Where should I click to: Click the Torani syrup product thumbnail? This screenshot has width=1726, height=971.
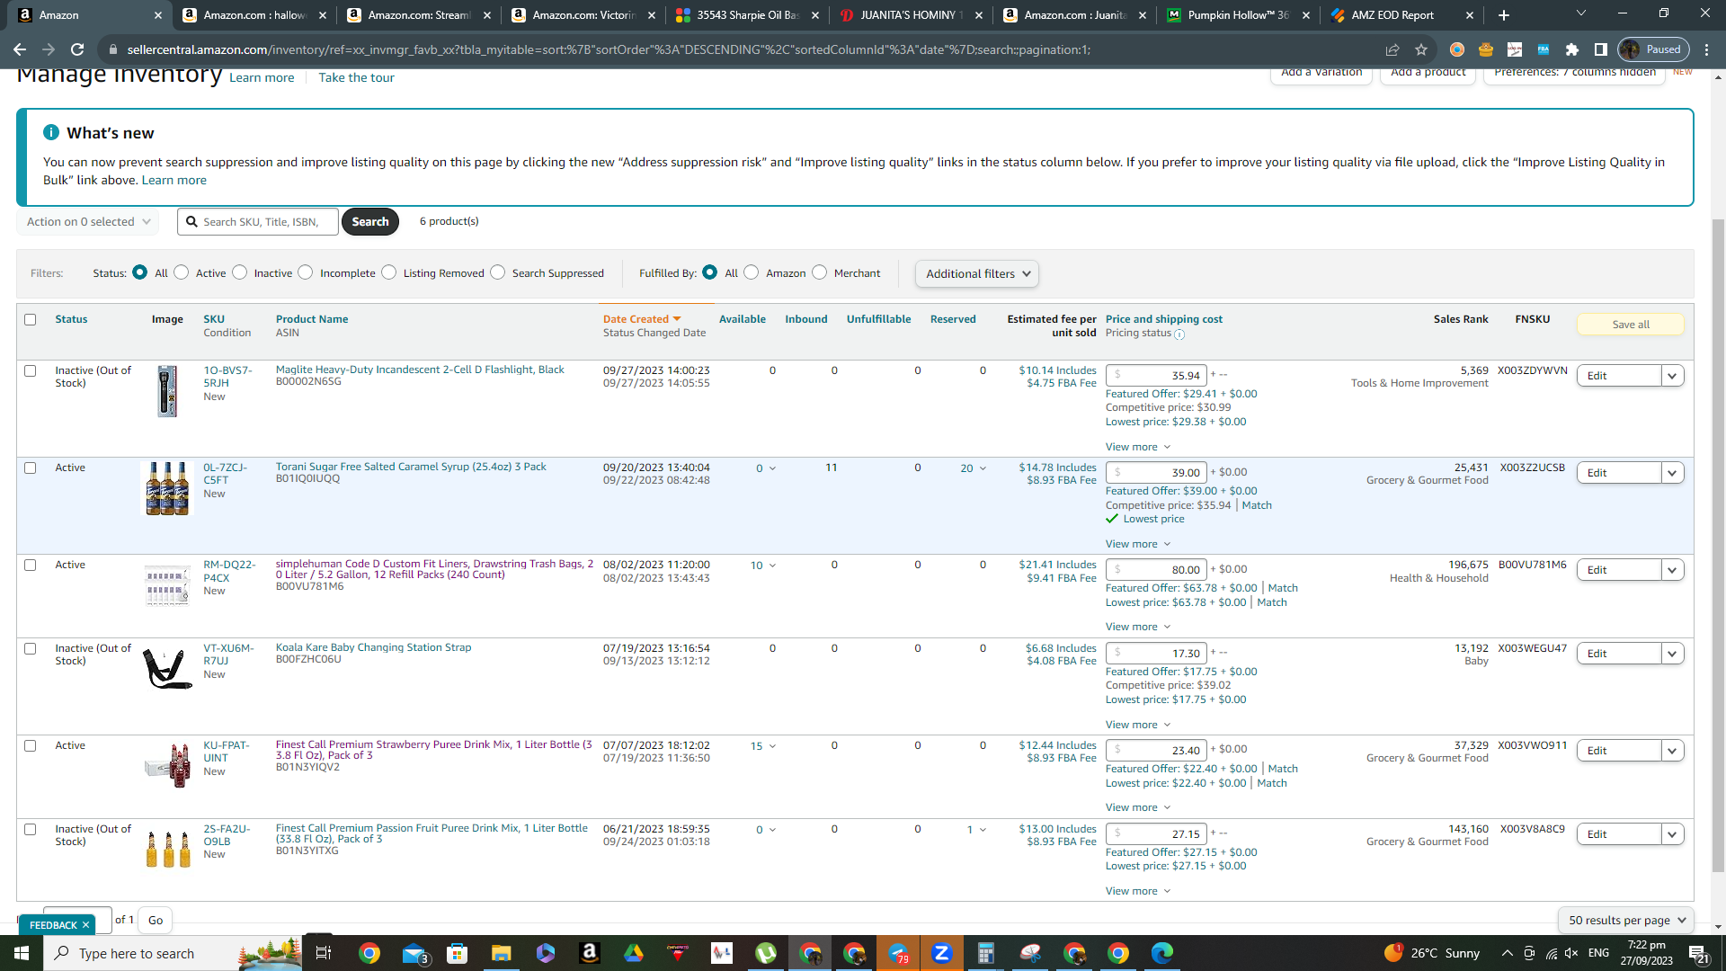pyautogui.click(x=167, y=488)
